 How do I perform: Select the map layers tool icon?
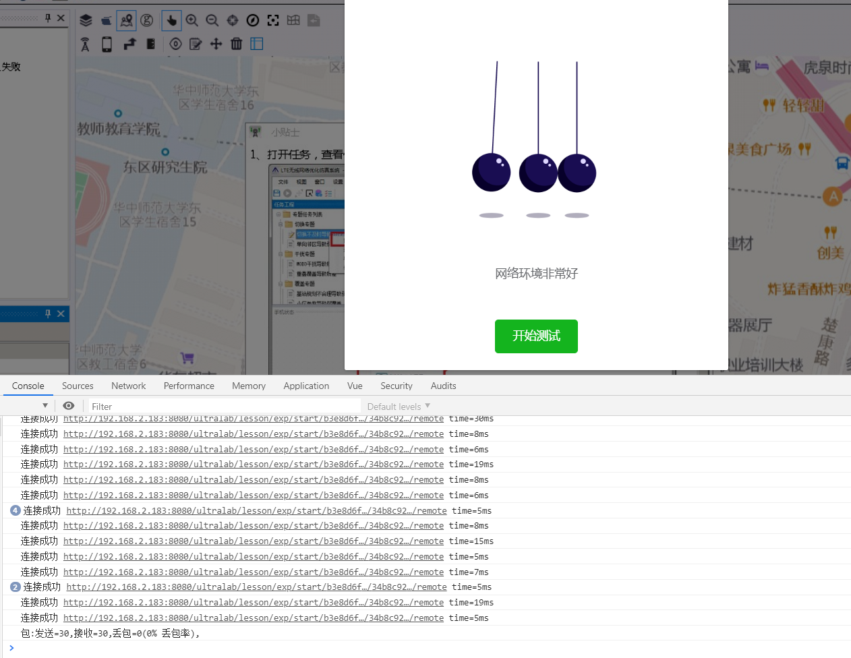pos(86,20)
